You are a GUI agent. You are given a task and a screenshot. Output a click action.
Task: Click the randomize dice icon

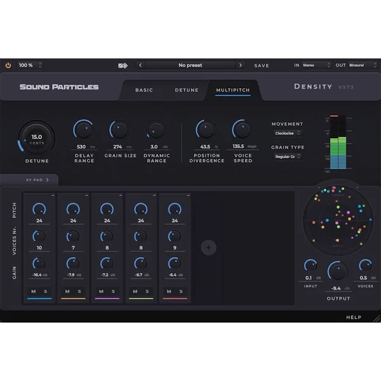click(123, 65)
